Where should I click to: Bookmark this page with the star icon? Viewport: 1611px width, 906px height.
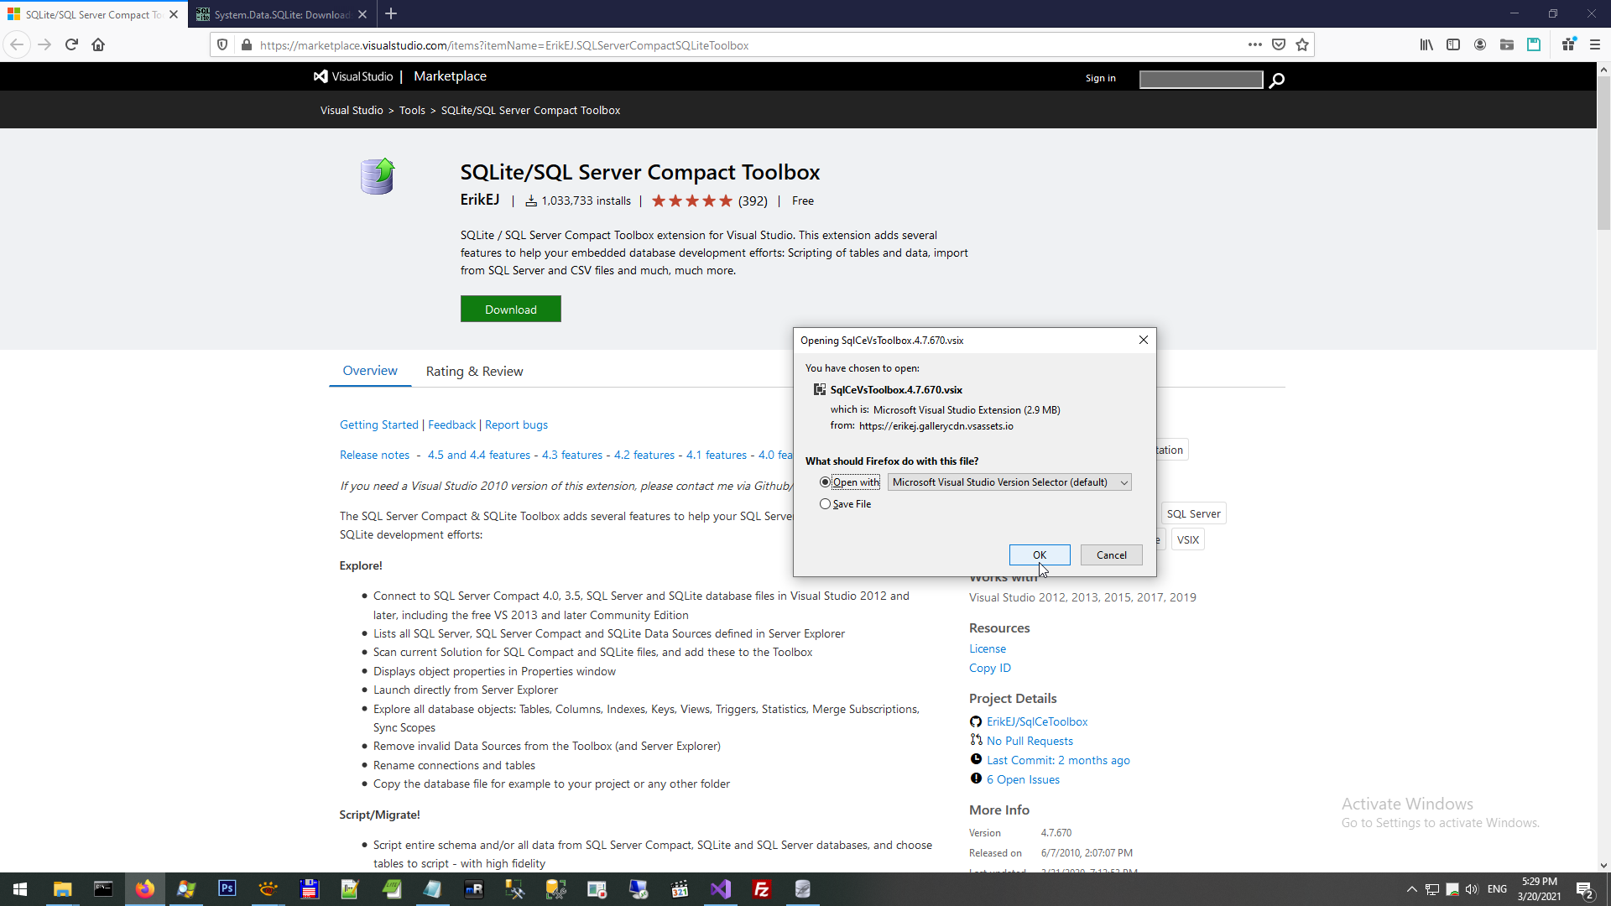[1302, 45]
